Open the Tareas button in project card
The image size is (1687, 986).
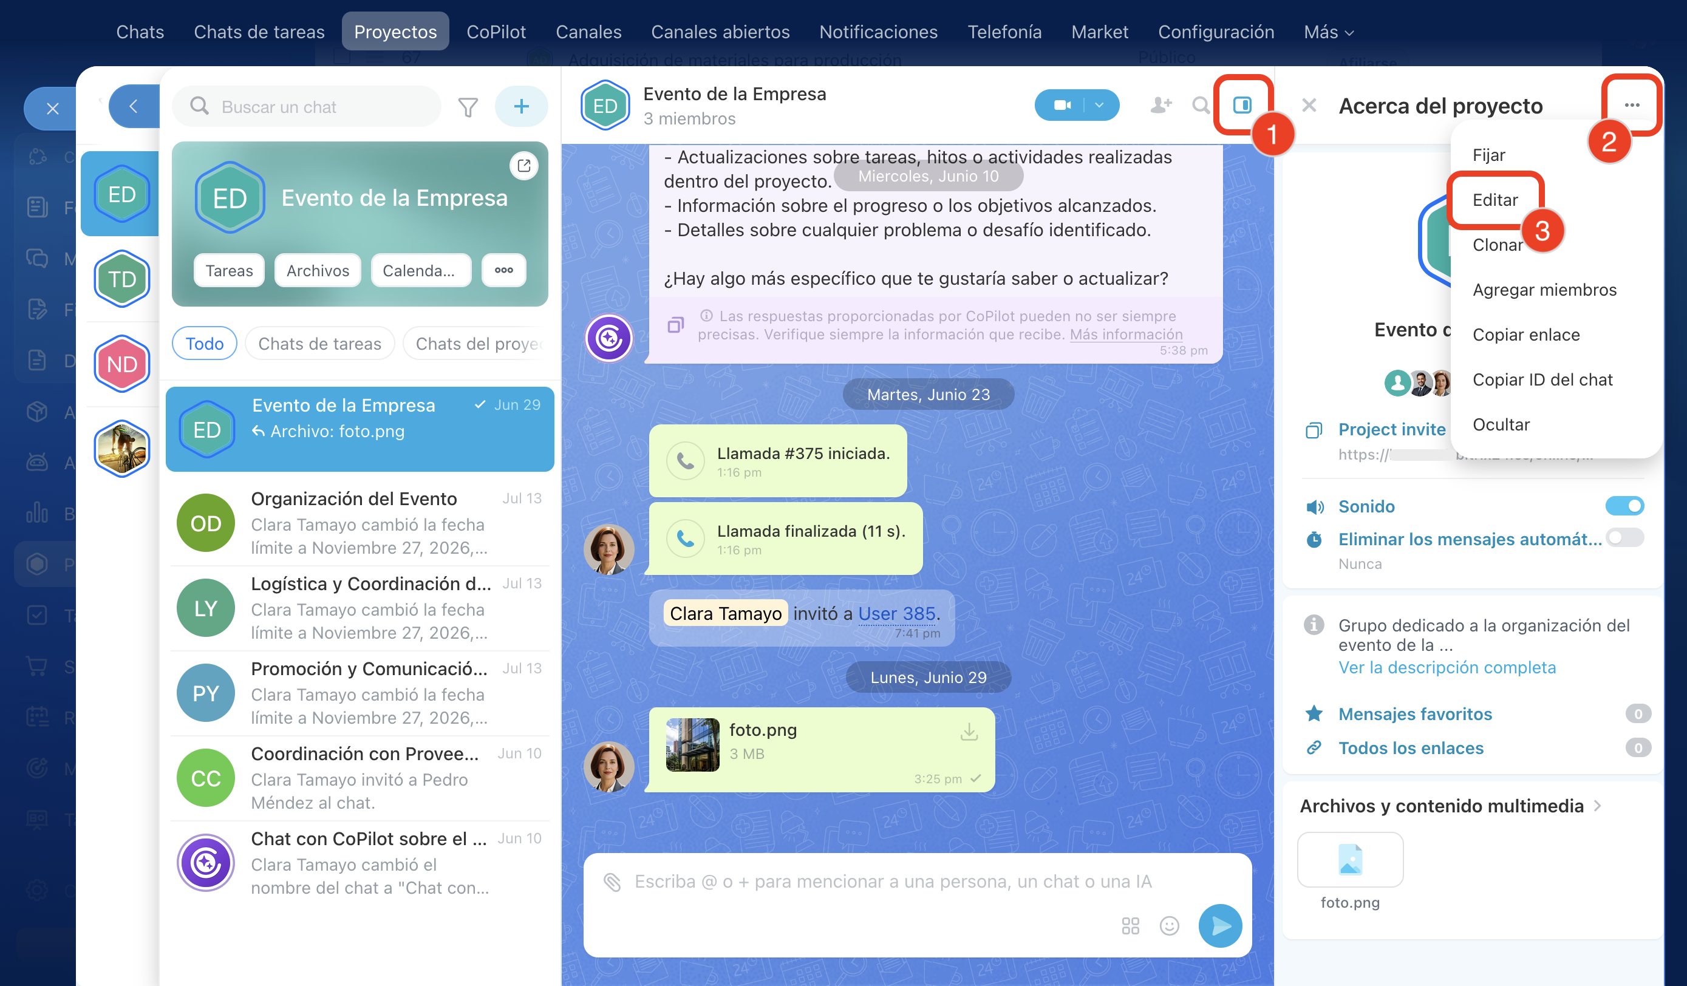[229, 270]
